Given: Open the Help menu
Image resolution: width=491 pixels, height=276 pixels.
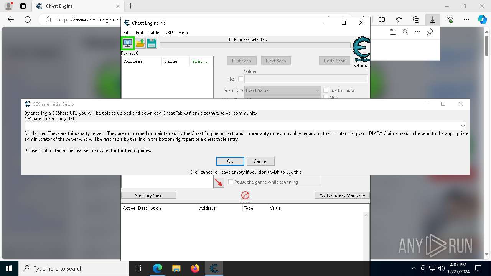Looking at the screenshot, I should pos(183,33).
